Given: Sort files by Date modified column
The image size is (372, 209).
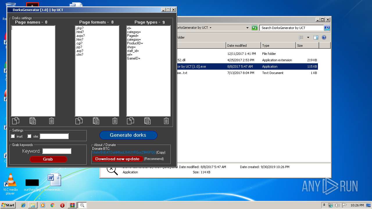Looking at the screenshot, I should (243, 46).
